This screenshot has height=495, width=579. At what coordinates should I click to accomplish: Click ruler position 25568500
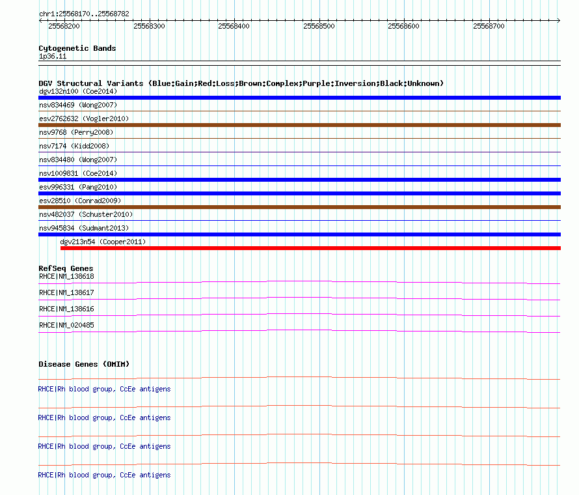319,26
